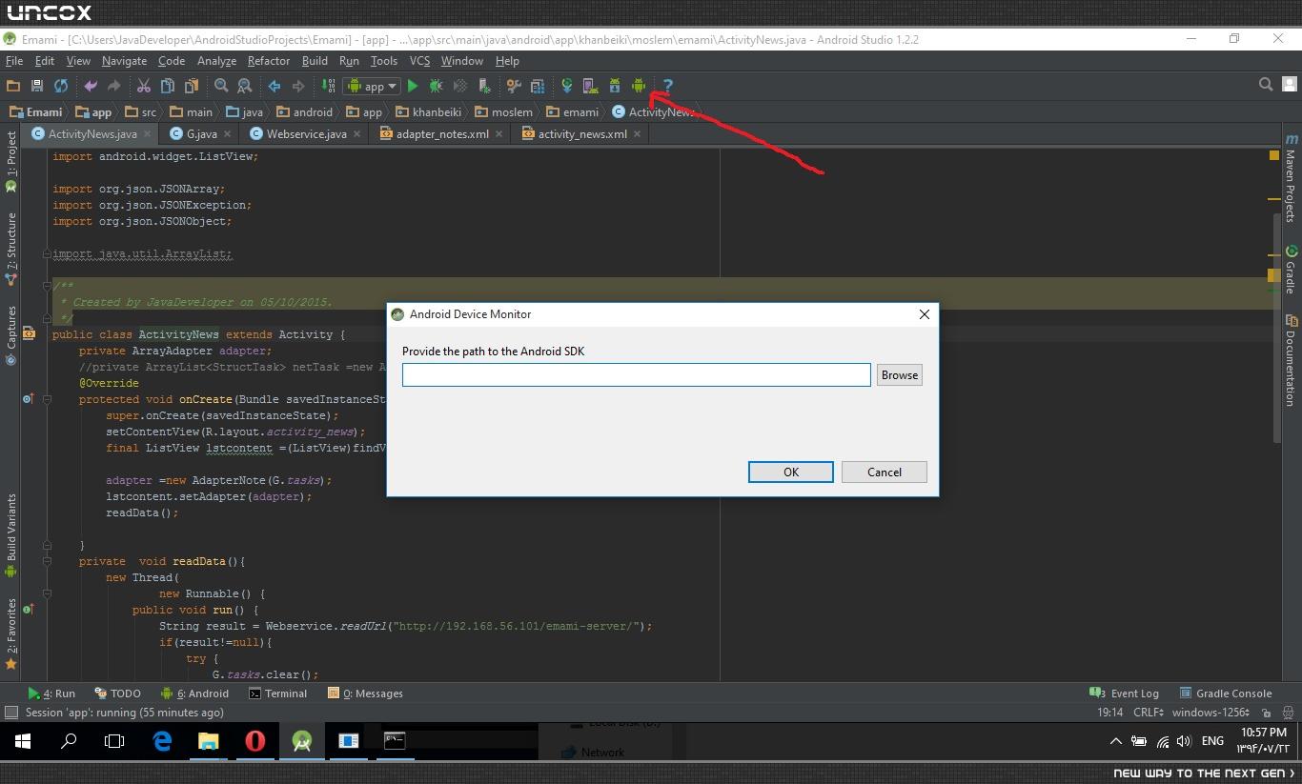1302x784 pixels.
Task: Click the Search Everywhere magnifier icon
Action: 1266,85
